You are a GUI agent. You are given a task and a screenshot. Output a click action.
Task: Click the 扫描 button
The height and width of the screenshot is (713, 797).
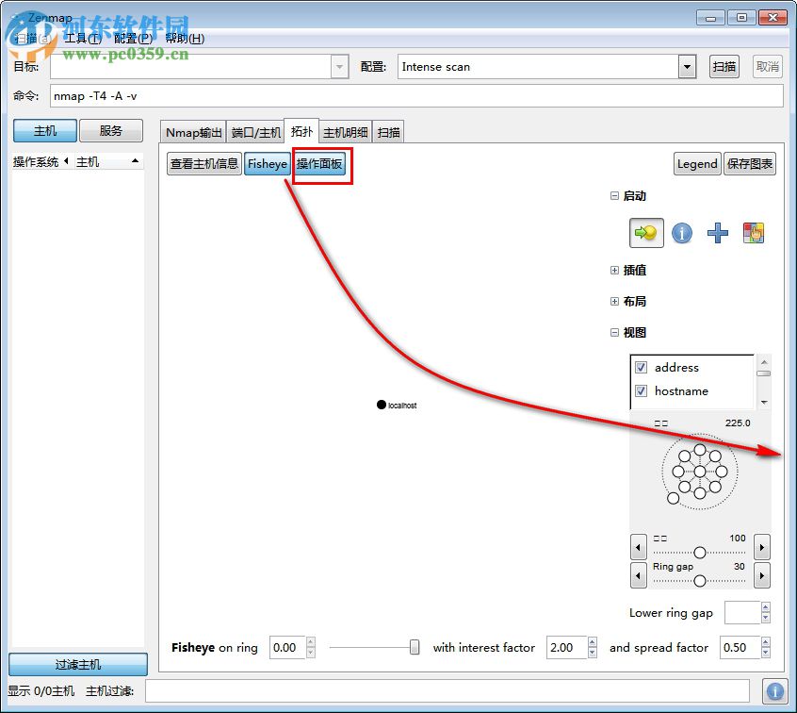724,66
